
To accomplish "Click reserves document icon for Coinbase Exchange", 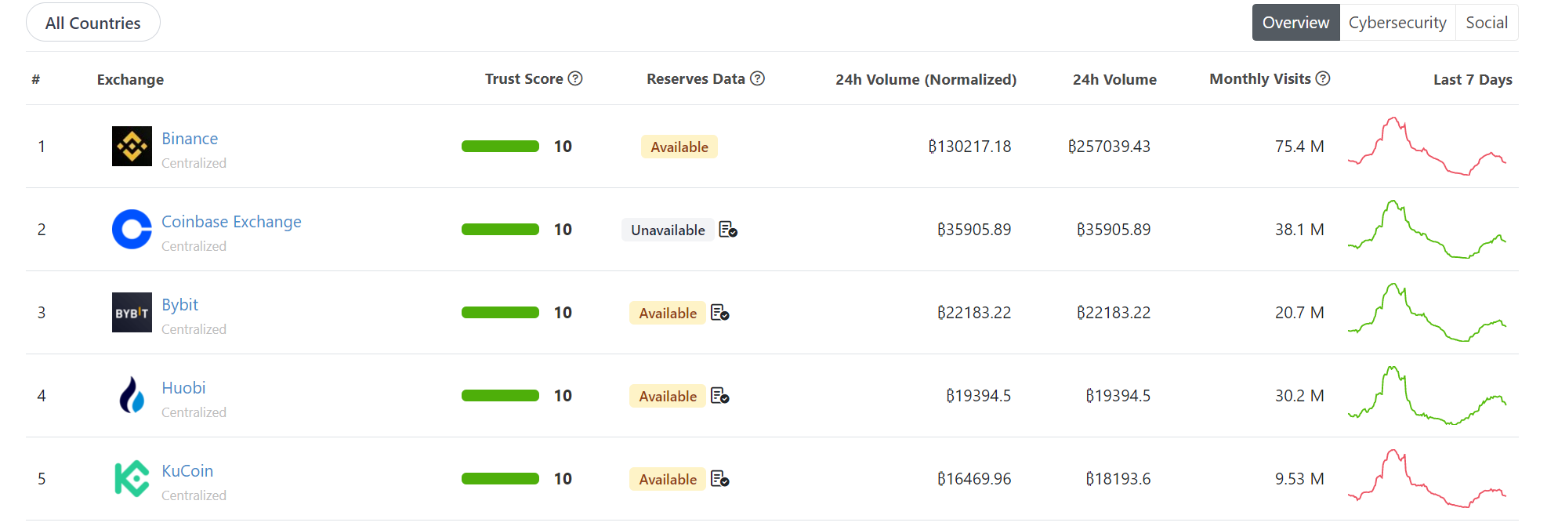I will 728,230.
